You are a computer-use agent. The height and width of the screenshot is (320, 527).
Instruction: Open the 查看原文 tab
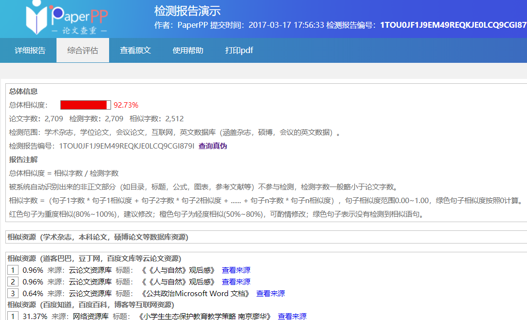[135, 51]
